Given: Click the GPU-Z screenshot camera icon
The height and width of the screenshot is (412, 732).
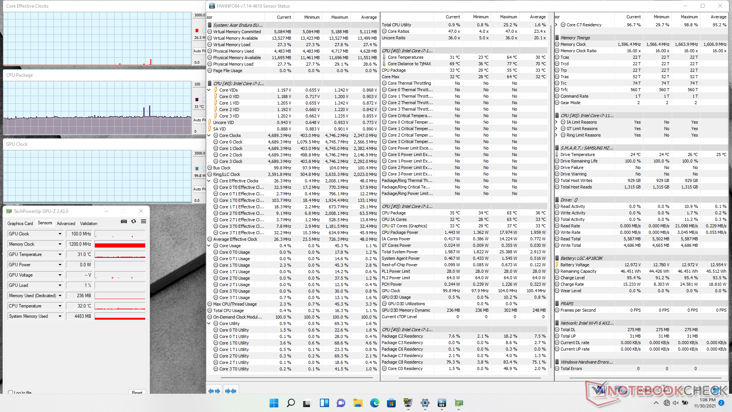Looking at the screenshot, I should tap(124, 221).
